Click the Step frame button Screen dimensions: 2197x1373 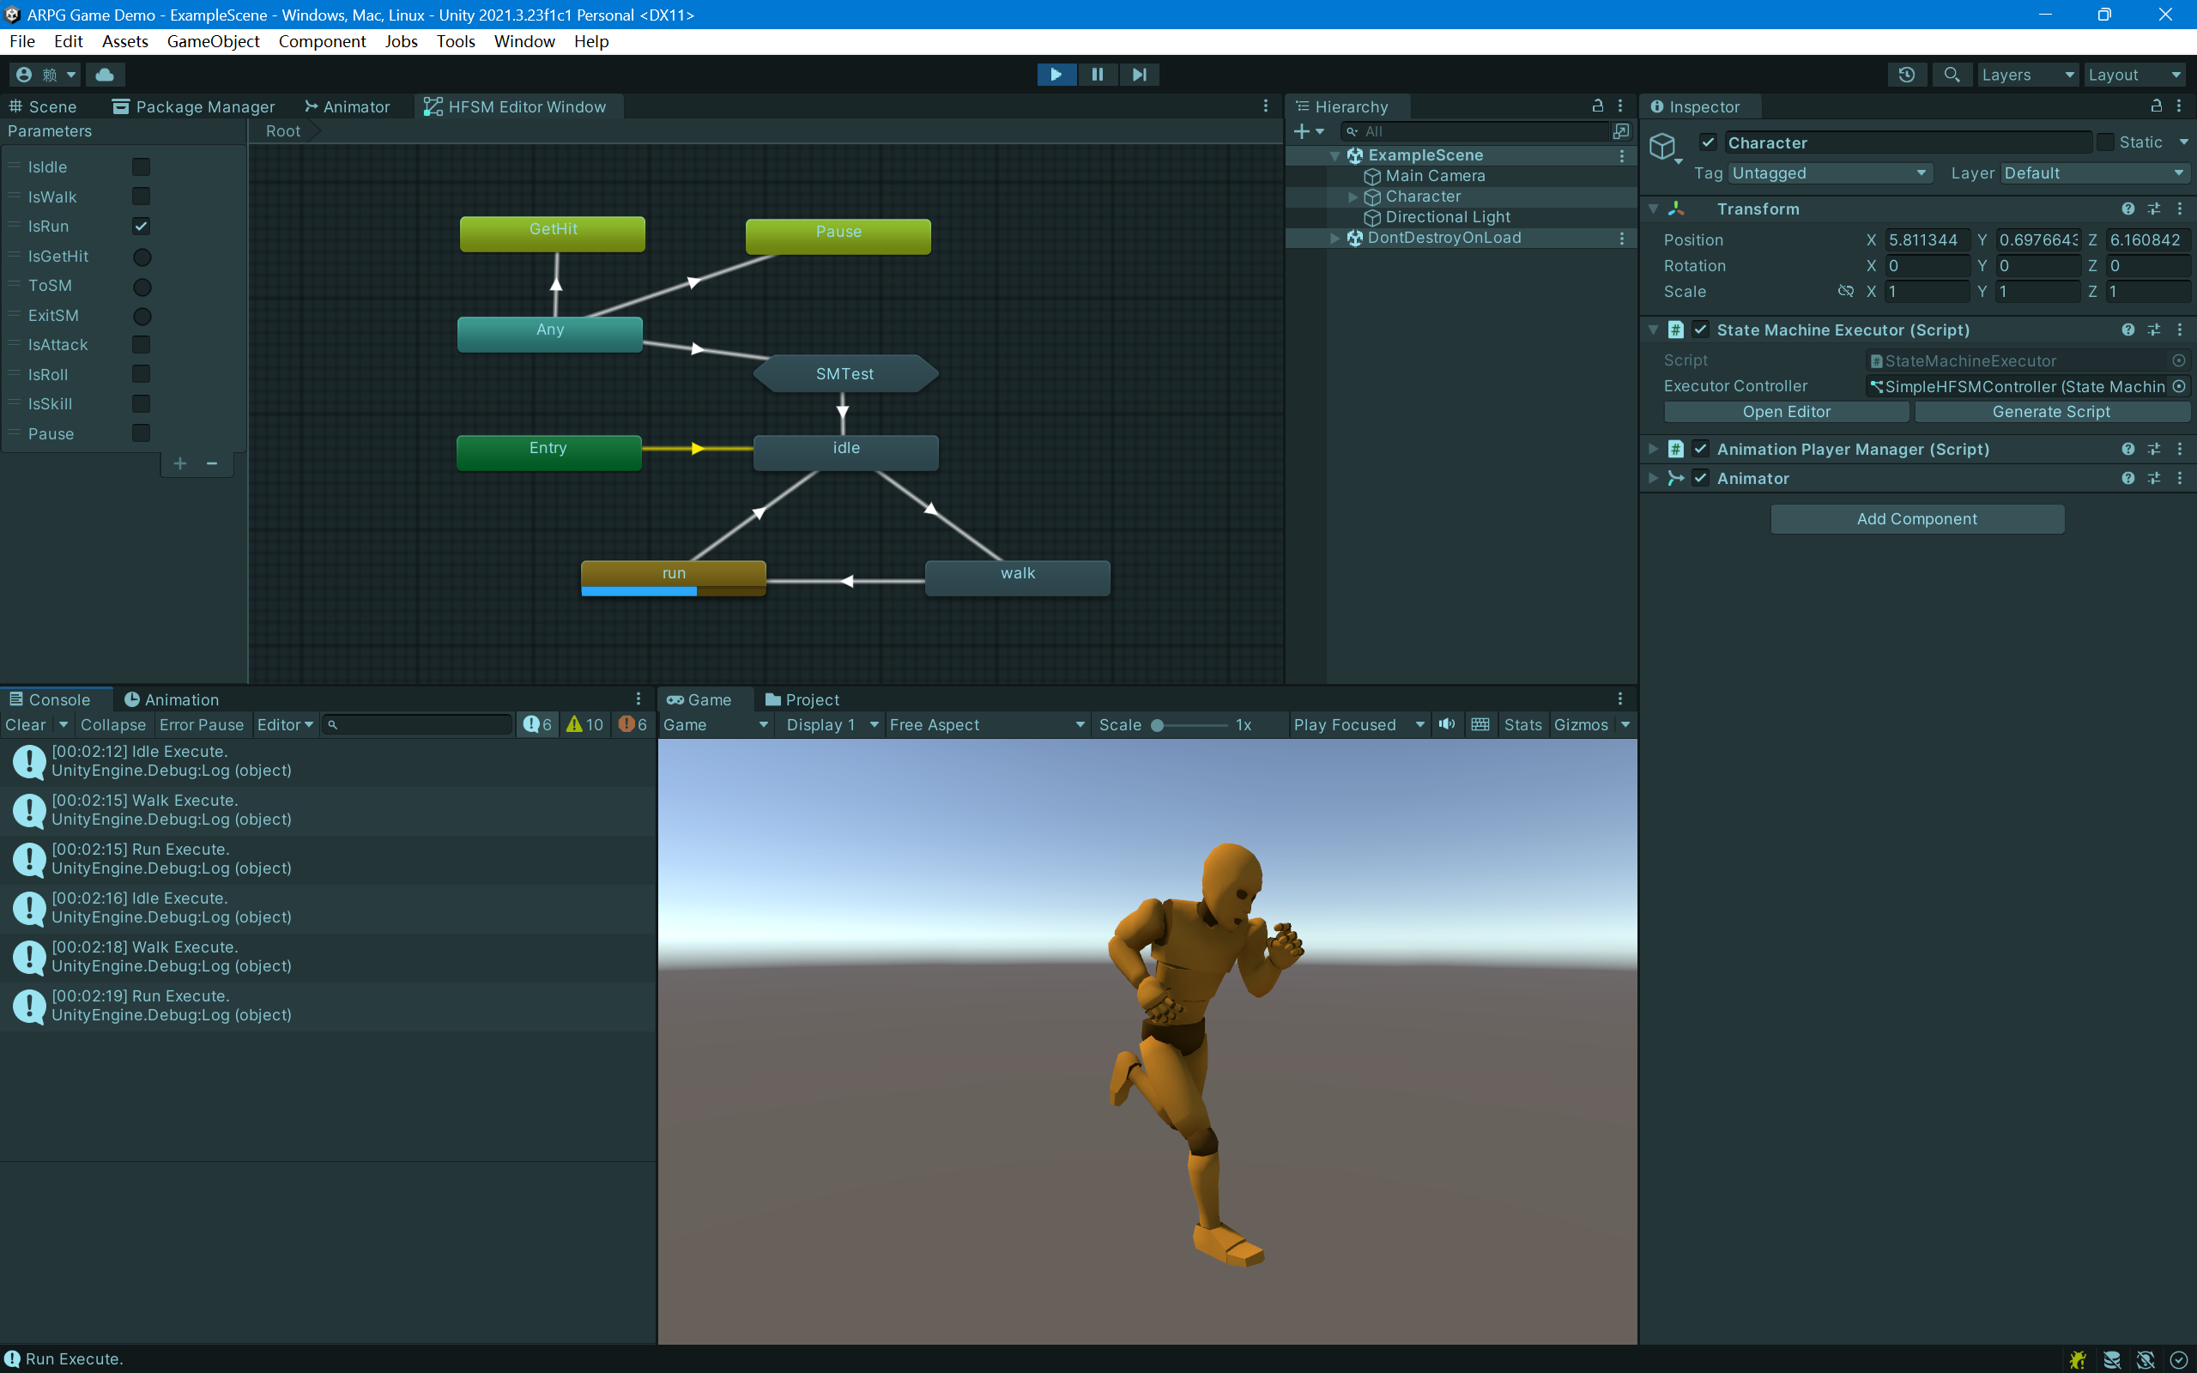click(x=1139, y=75)
